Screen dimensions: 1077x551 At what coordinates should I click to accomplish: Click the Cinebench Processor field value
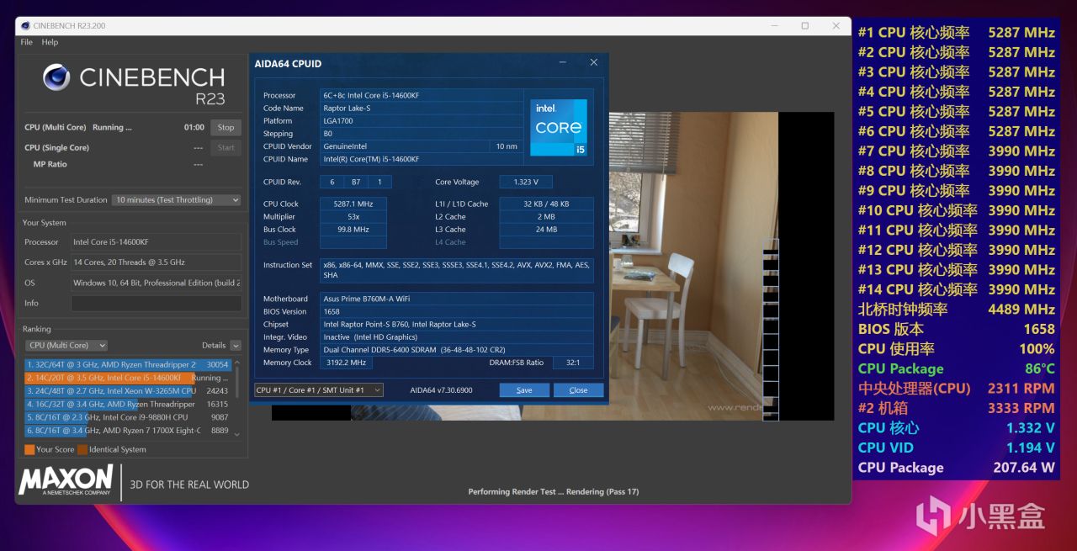pos(156,242)
